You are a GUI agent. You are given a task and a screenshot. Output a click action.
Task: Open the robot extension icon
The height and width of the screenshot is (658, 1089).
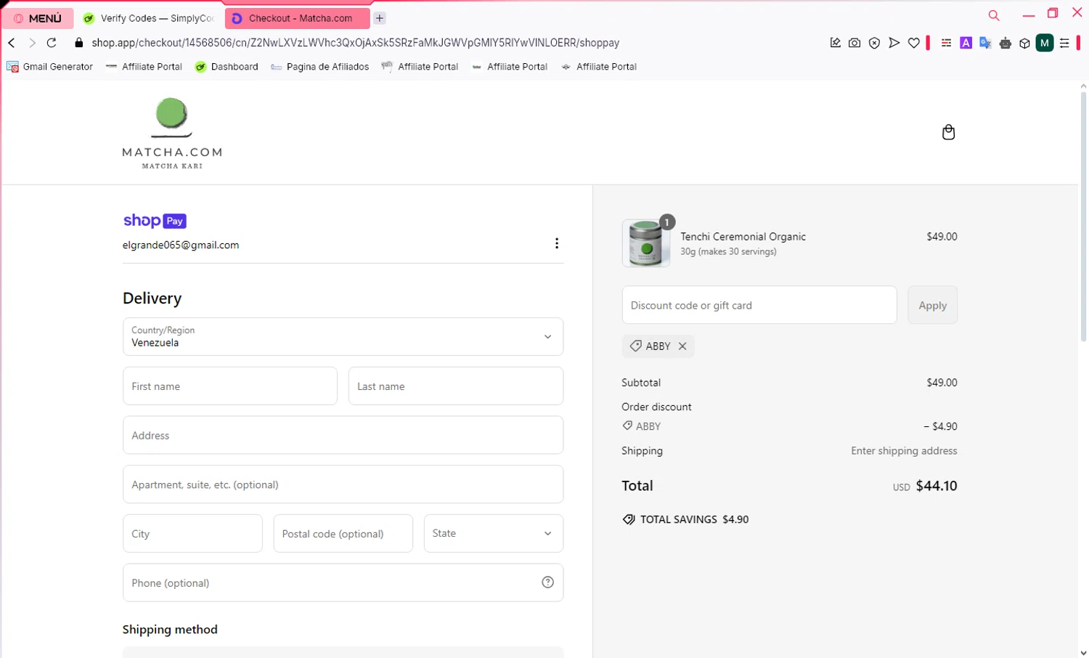click(x=1006, y=43)
